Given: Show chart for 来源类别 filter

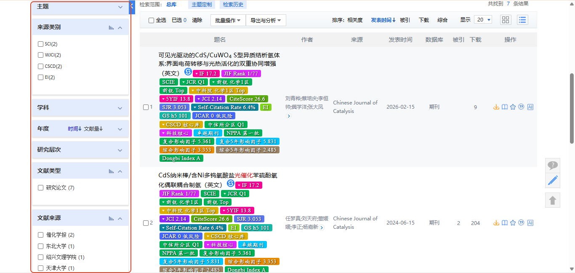Looking at the screenshot, I should tap(111, 27).
